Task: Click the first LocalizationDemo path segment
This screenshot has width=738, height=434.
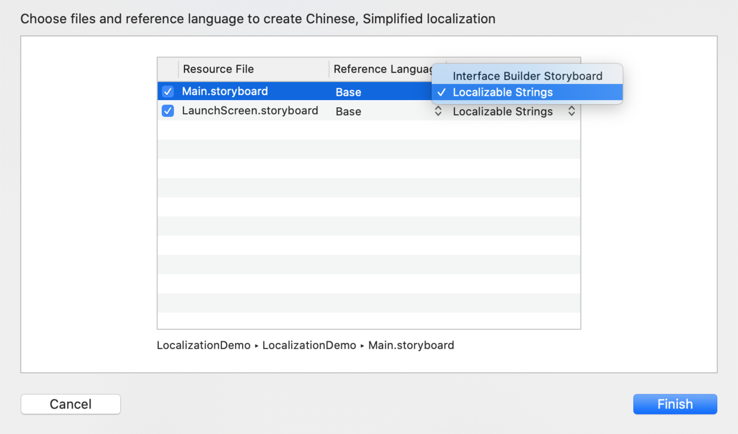Action: click(204, 345)
